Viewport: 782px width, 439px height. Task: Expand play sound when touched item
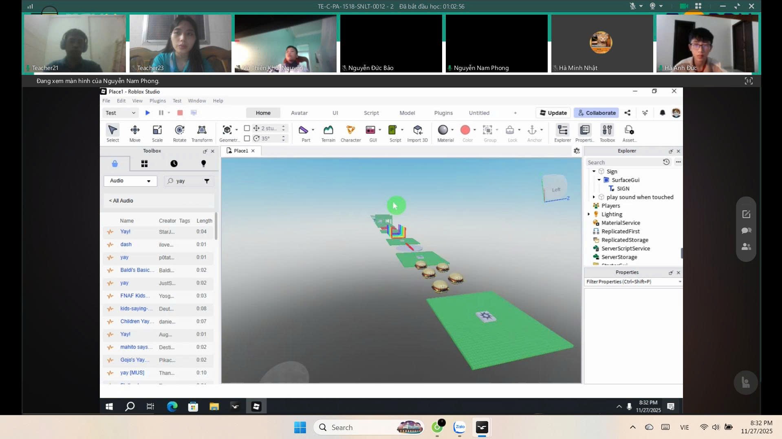[x=594, y=197]
